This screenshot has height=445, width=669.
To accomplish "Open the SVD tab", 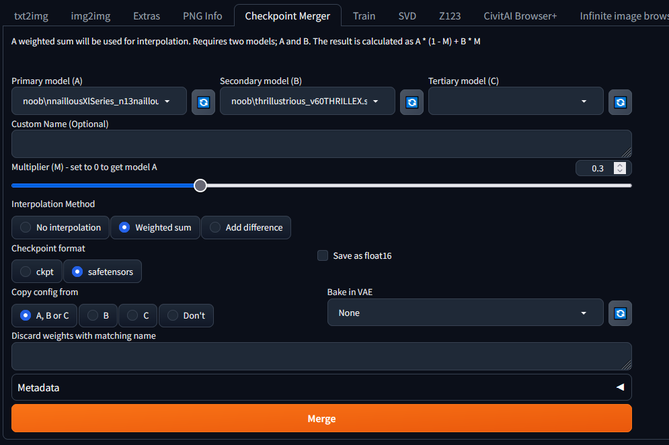I will click(407, 16).
